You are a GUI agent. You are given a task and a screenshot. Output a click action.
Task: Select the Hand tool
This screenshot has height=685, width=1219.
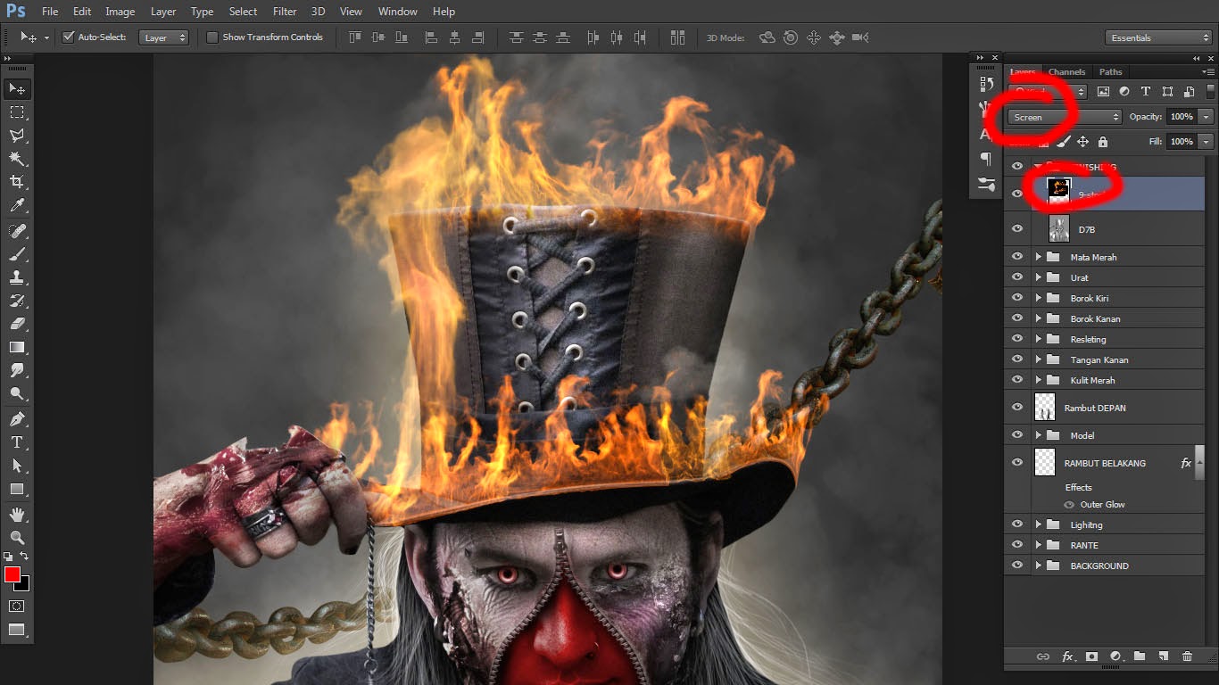point(17,515)
